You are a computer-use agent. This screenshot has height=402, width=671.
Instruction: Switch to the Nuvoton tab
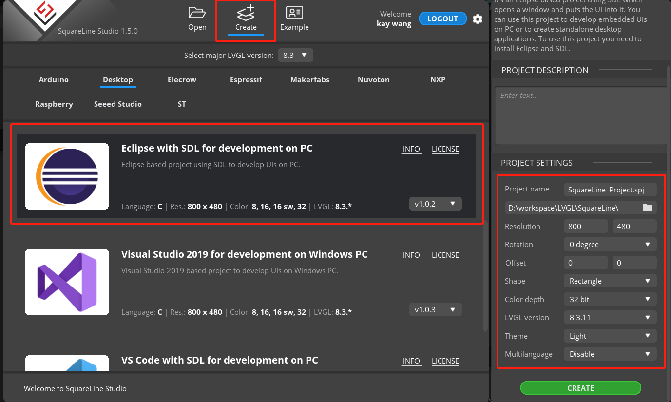(374, 79)
